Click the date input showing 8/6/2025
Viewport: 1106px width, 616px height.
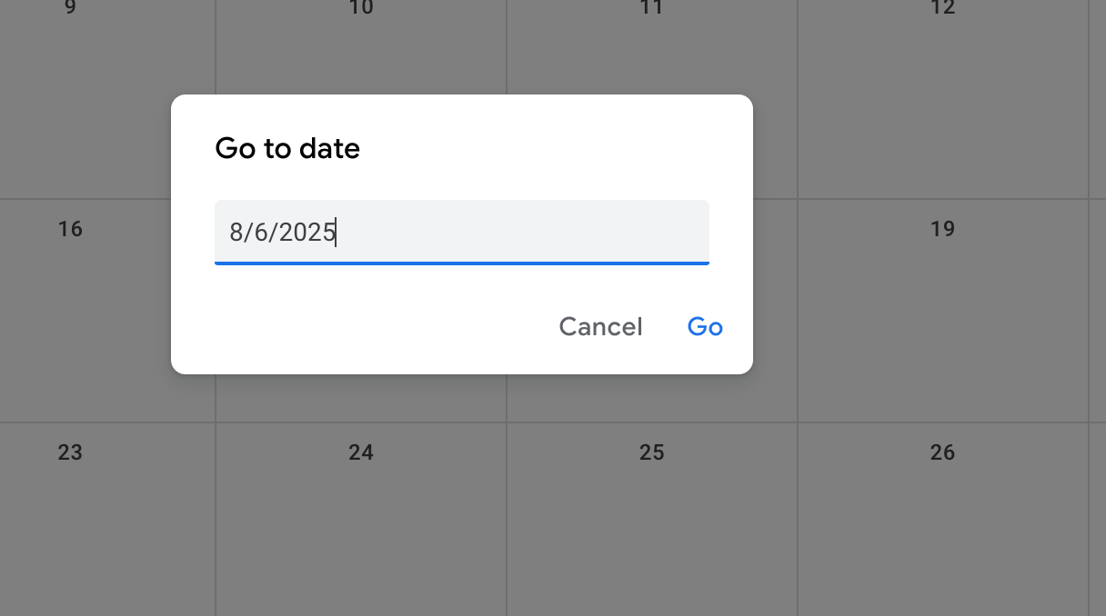[462, 233]
